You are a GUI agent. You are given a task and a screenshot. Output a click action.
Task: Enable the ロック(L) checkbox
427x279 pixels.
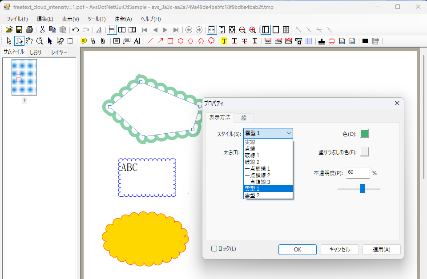click(x=214, y=249)
